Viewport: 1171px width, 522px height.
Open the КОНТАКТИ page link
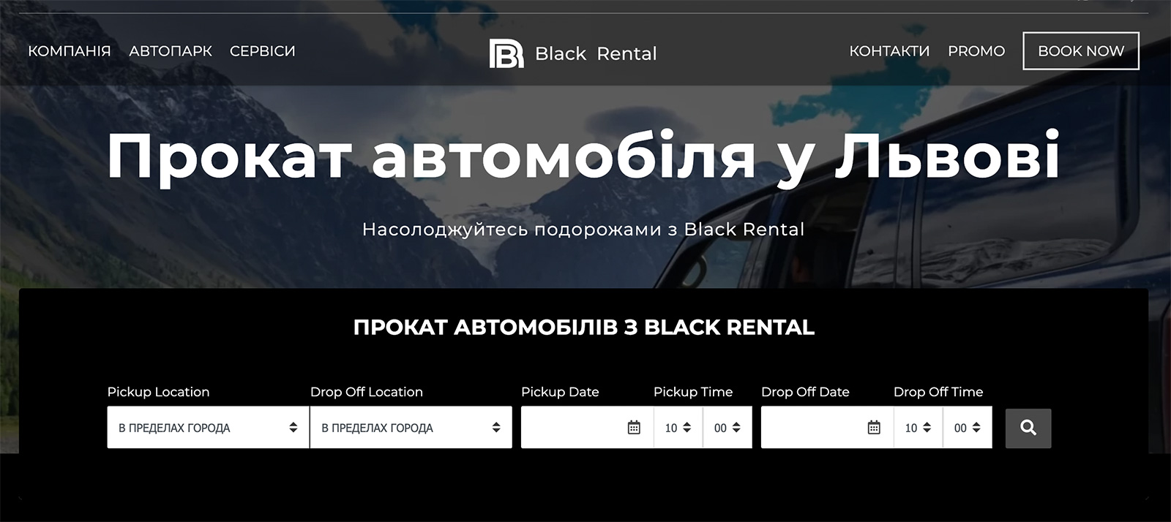coord(889,51)
